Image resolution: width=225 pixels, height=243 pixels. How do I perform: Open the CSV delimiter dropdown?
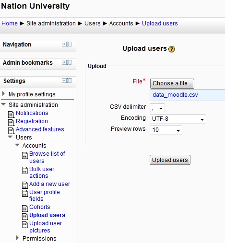tap(157, 108)
